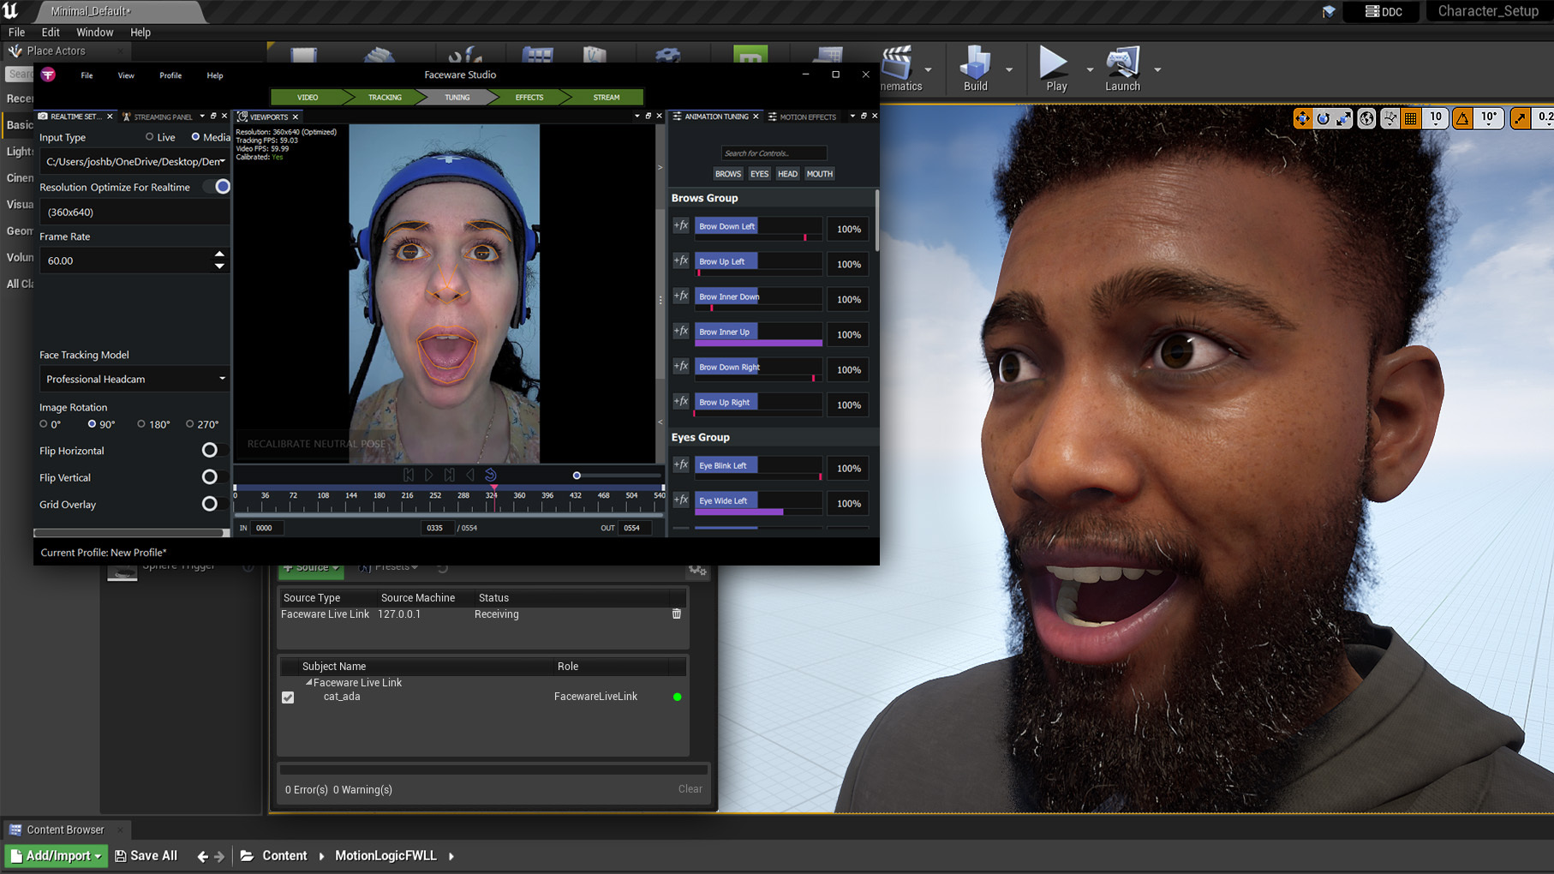The image size is (1554, 874).
Task: Open the Play options dropdown arrow
Action: [1090, 69]
